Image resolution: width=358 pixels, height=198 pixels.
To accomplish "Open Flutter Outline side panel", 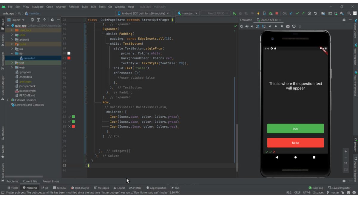I will pos(355,29).
